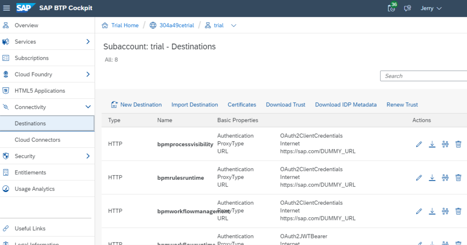Viewport: 467px width, 245px height.
Task: Click the Cloud Foundry icon
Action: [6, 74]
